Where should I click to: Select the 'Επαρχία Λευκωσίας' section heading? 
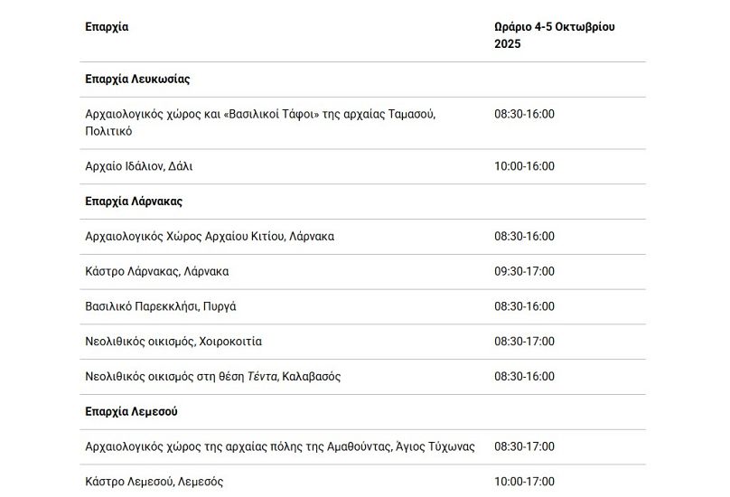click(137, 80)
